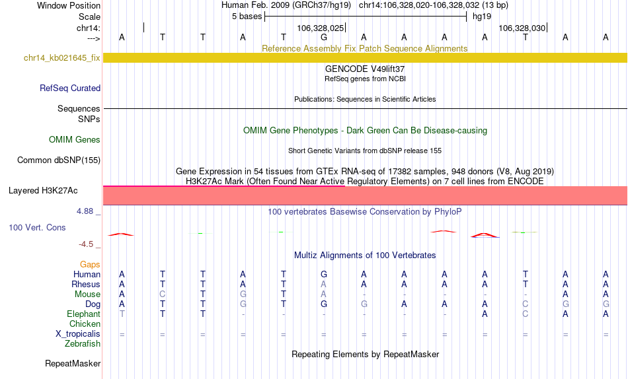Image resolution: width=628 pixels, height=379 pixels.
Task: Click the hg19 assembly label by scale
Action: (482, 17)
